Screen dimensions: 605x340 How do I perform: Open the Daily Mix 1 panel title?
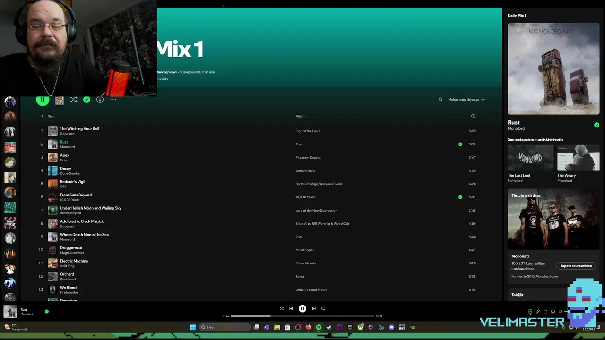click(517, 16)
